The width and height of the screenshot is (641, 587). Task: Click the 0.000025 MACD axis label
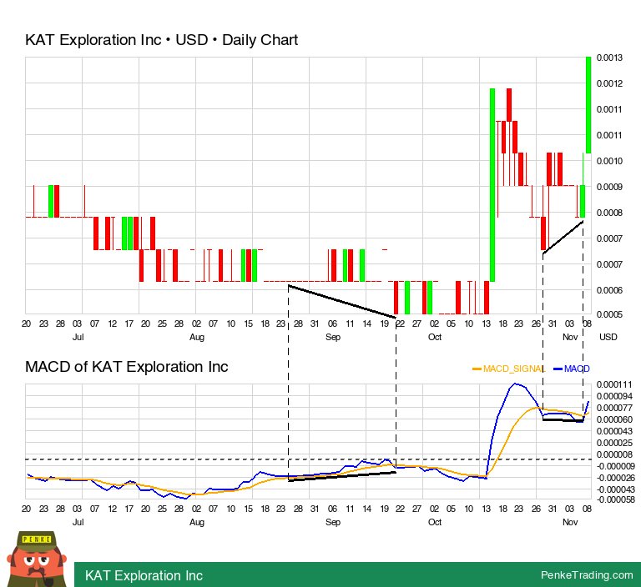tap(614, 443)
